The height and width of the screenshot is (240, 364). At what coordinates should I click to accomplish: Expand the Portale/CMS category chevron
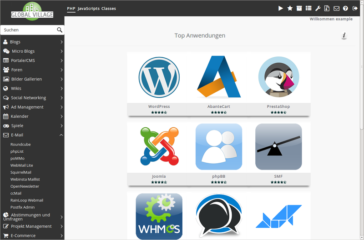(x=61, y=60)
